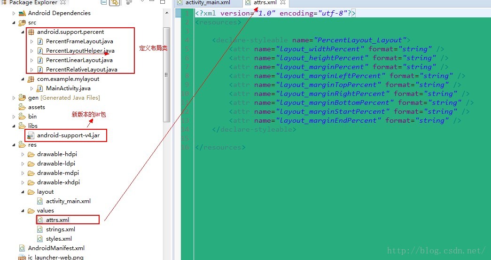491x260 pixels.
Task: Collapse the layout folder
Action: (x=23, y=192)
